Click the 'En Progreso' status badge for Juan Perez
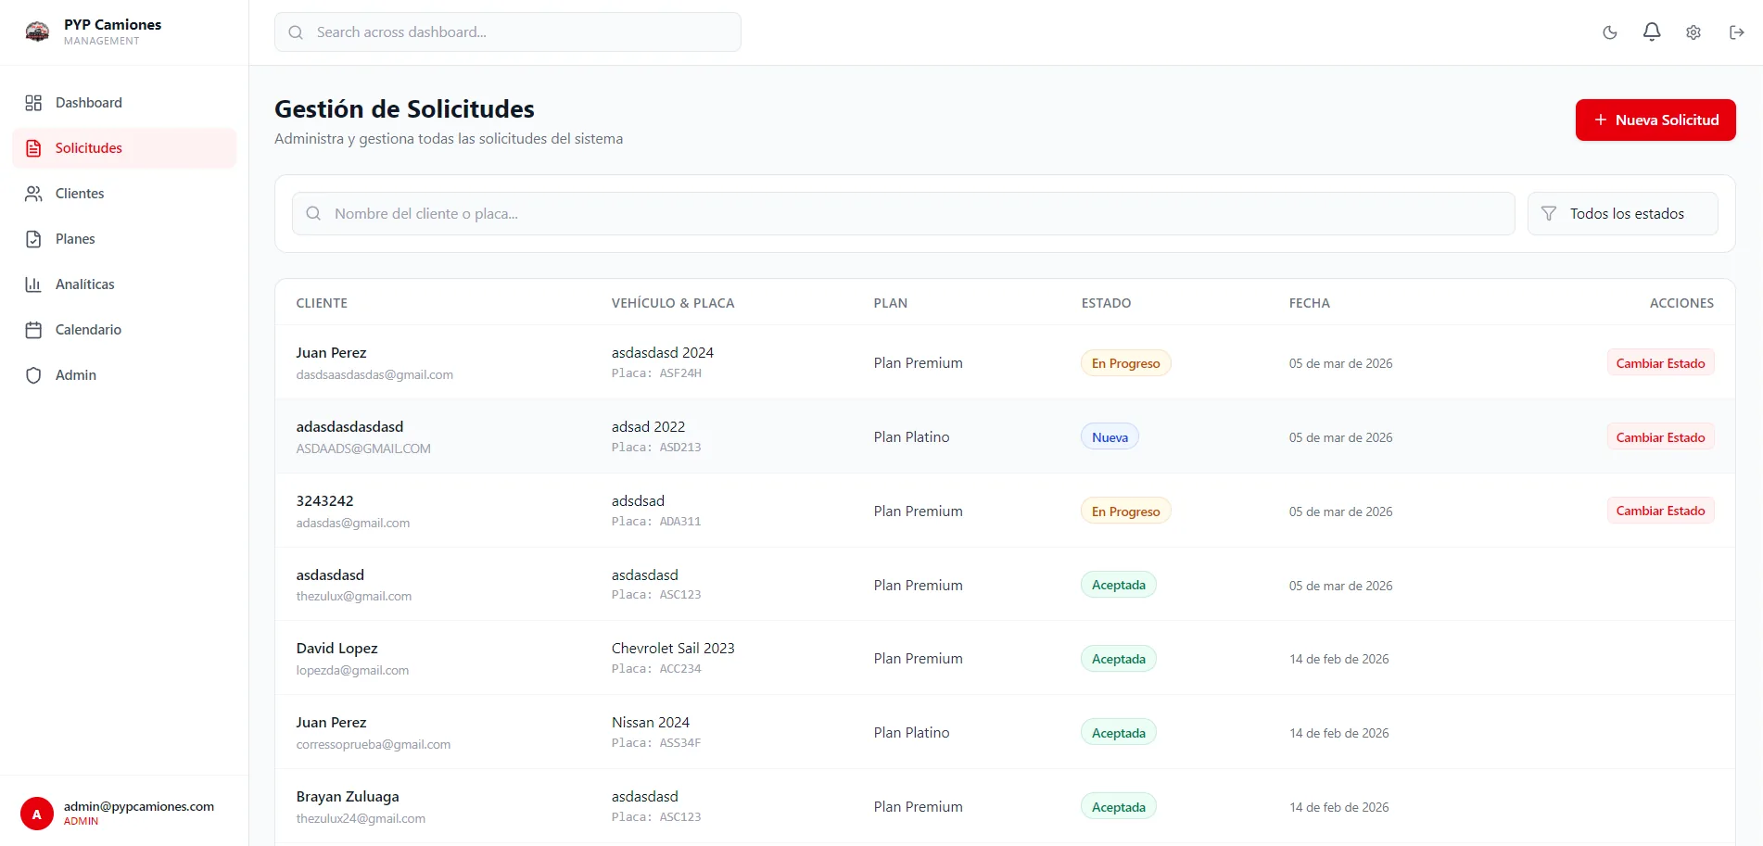The width and height of the screenshot is (1763, 846). tap(1124, 362)
